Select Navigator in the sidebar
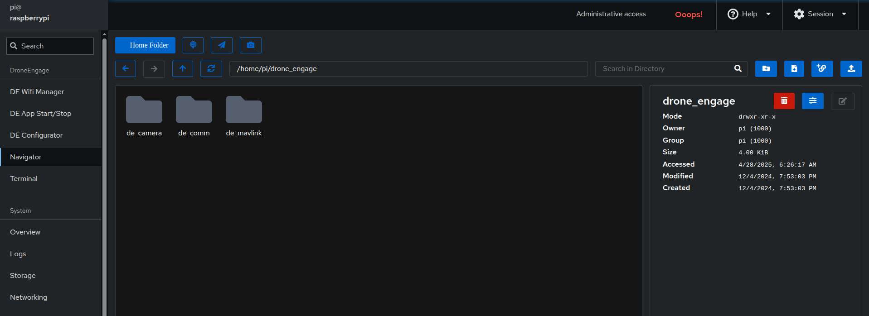Viewport: 869px width, 316px height. coord(51,157)
